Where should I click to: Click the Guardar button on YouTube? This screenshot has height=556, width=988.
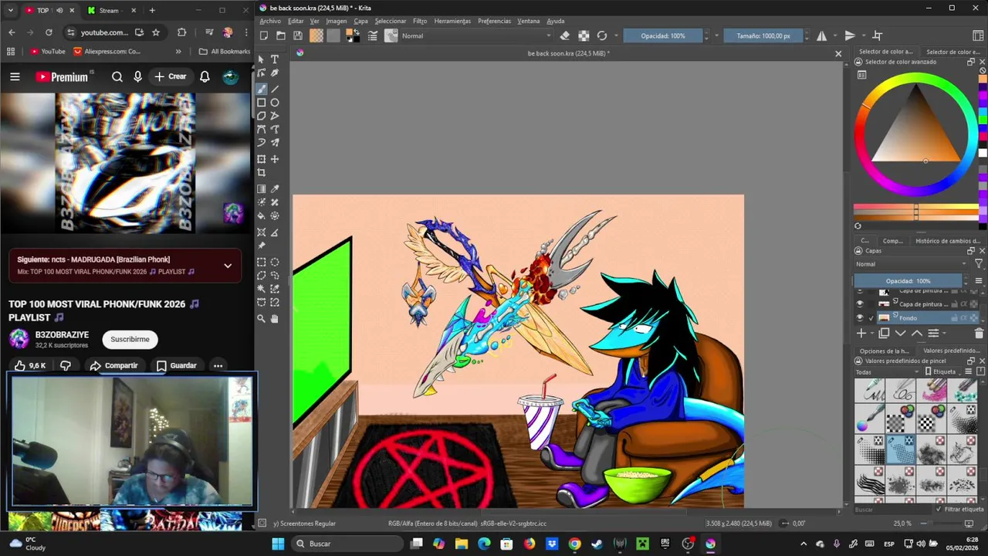pyautogui.click(x=177, y=365)
